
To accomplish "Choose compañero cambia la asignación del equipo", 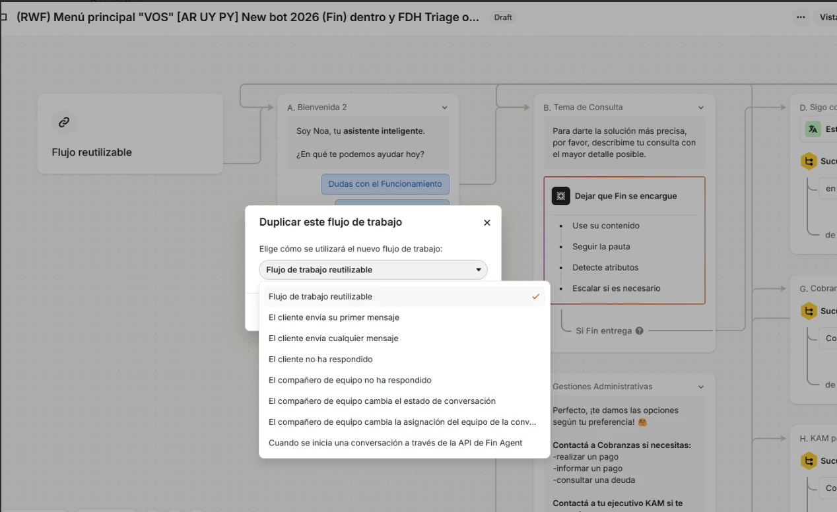I will click(405, 422).
